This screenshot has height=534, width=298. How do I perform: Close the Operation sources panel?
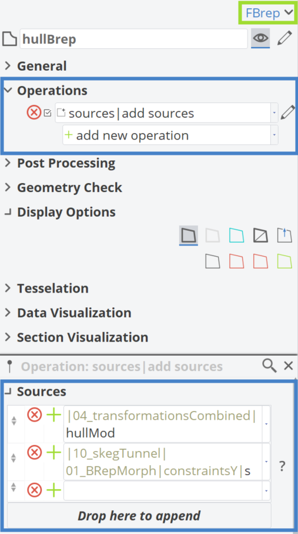pyautogui.click(x=289, y=366)
